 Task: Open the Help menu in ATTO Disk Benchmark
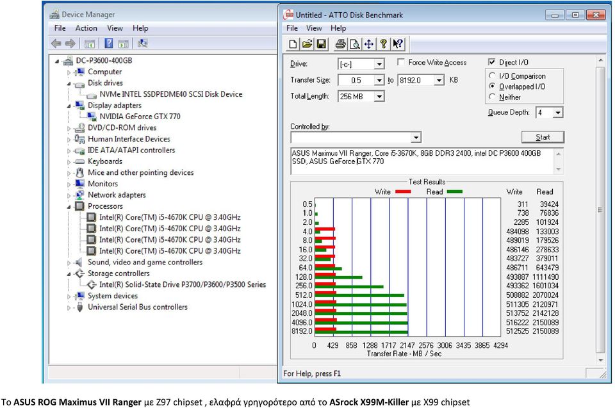click(338, 28)
